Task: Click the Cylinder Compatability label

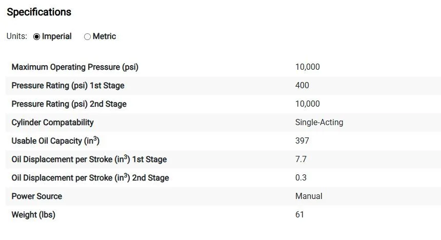Action: [53, 123]
